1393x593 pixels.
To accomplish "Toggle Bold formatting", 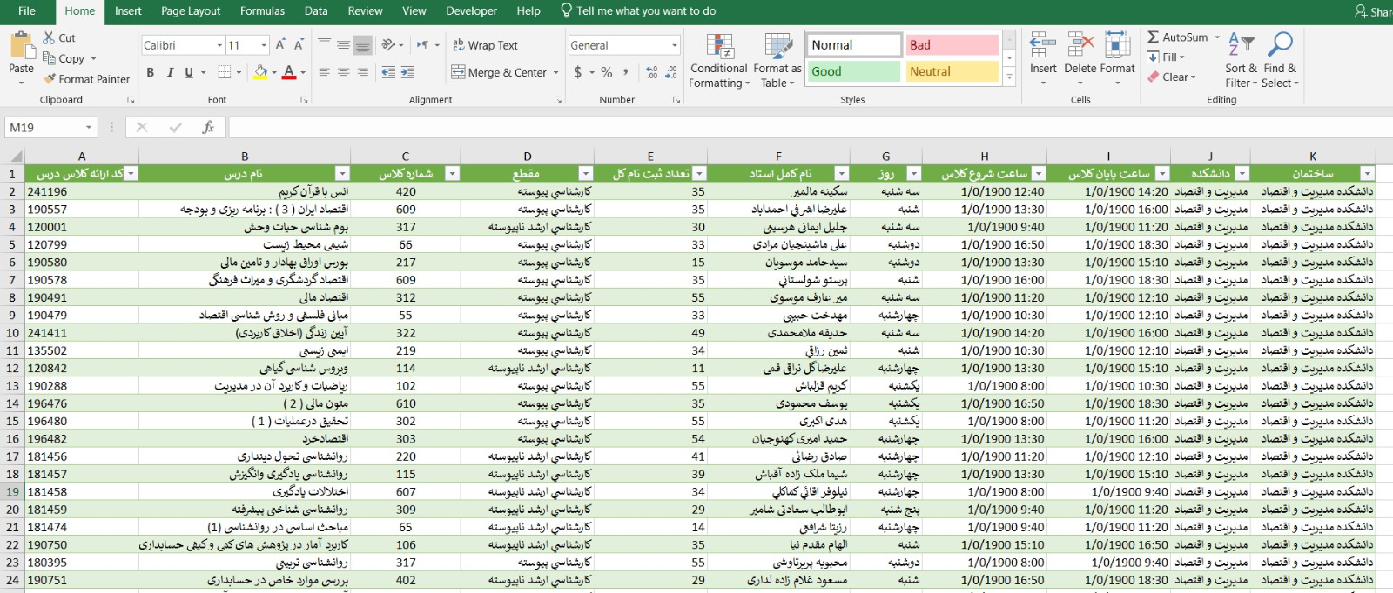I will pos(151,72).
